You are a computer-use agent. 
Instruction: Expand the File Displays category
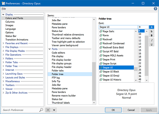[x=3, y=47]
